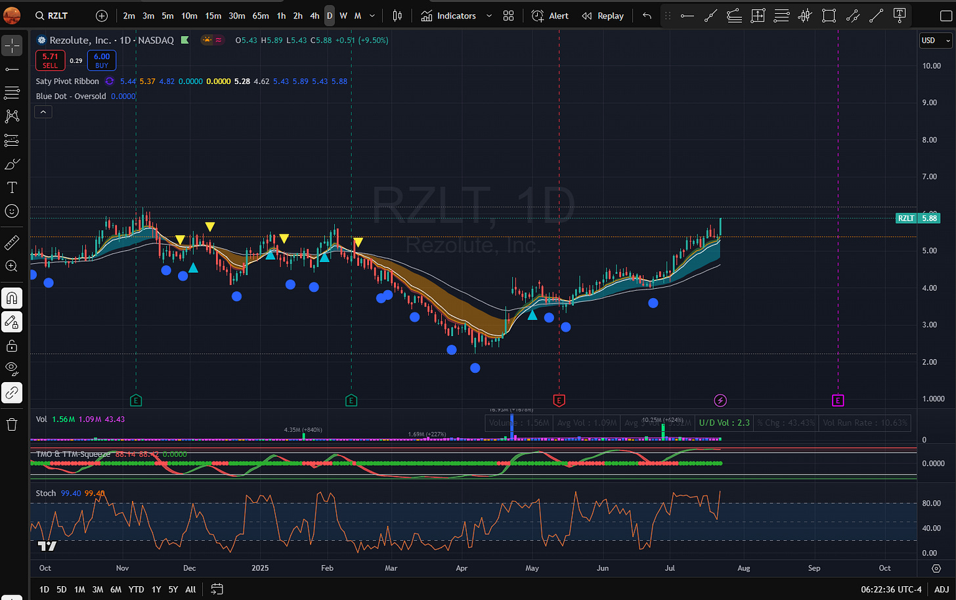Open the go to date calendar icon
This screenshot has width=956, height=600.
[x=217, y=589]
